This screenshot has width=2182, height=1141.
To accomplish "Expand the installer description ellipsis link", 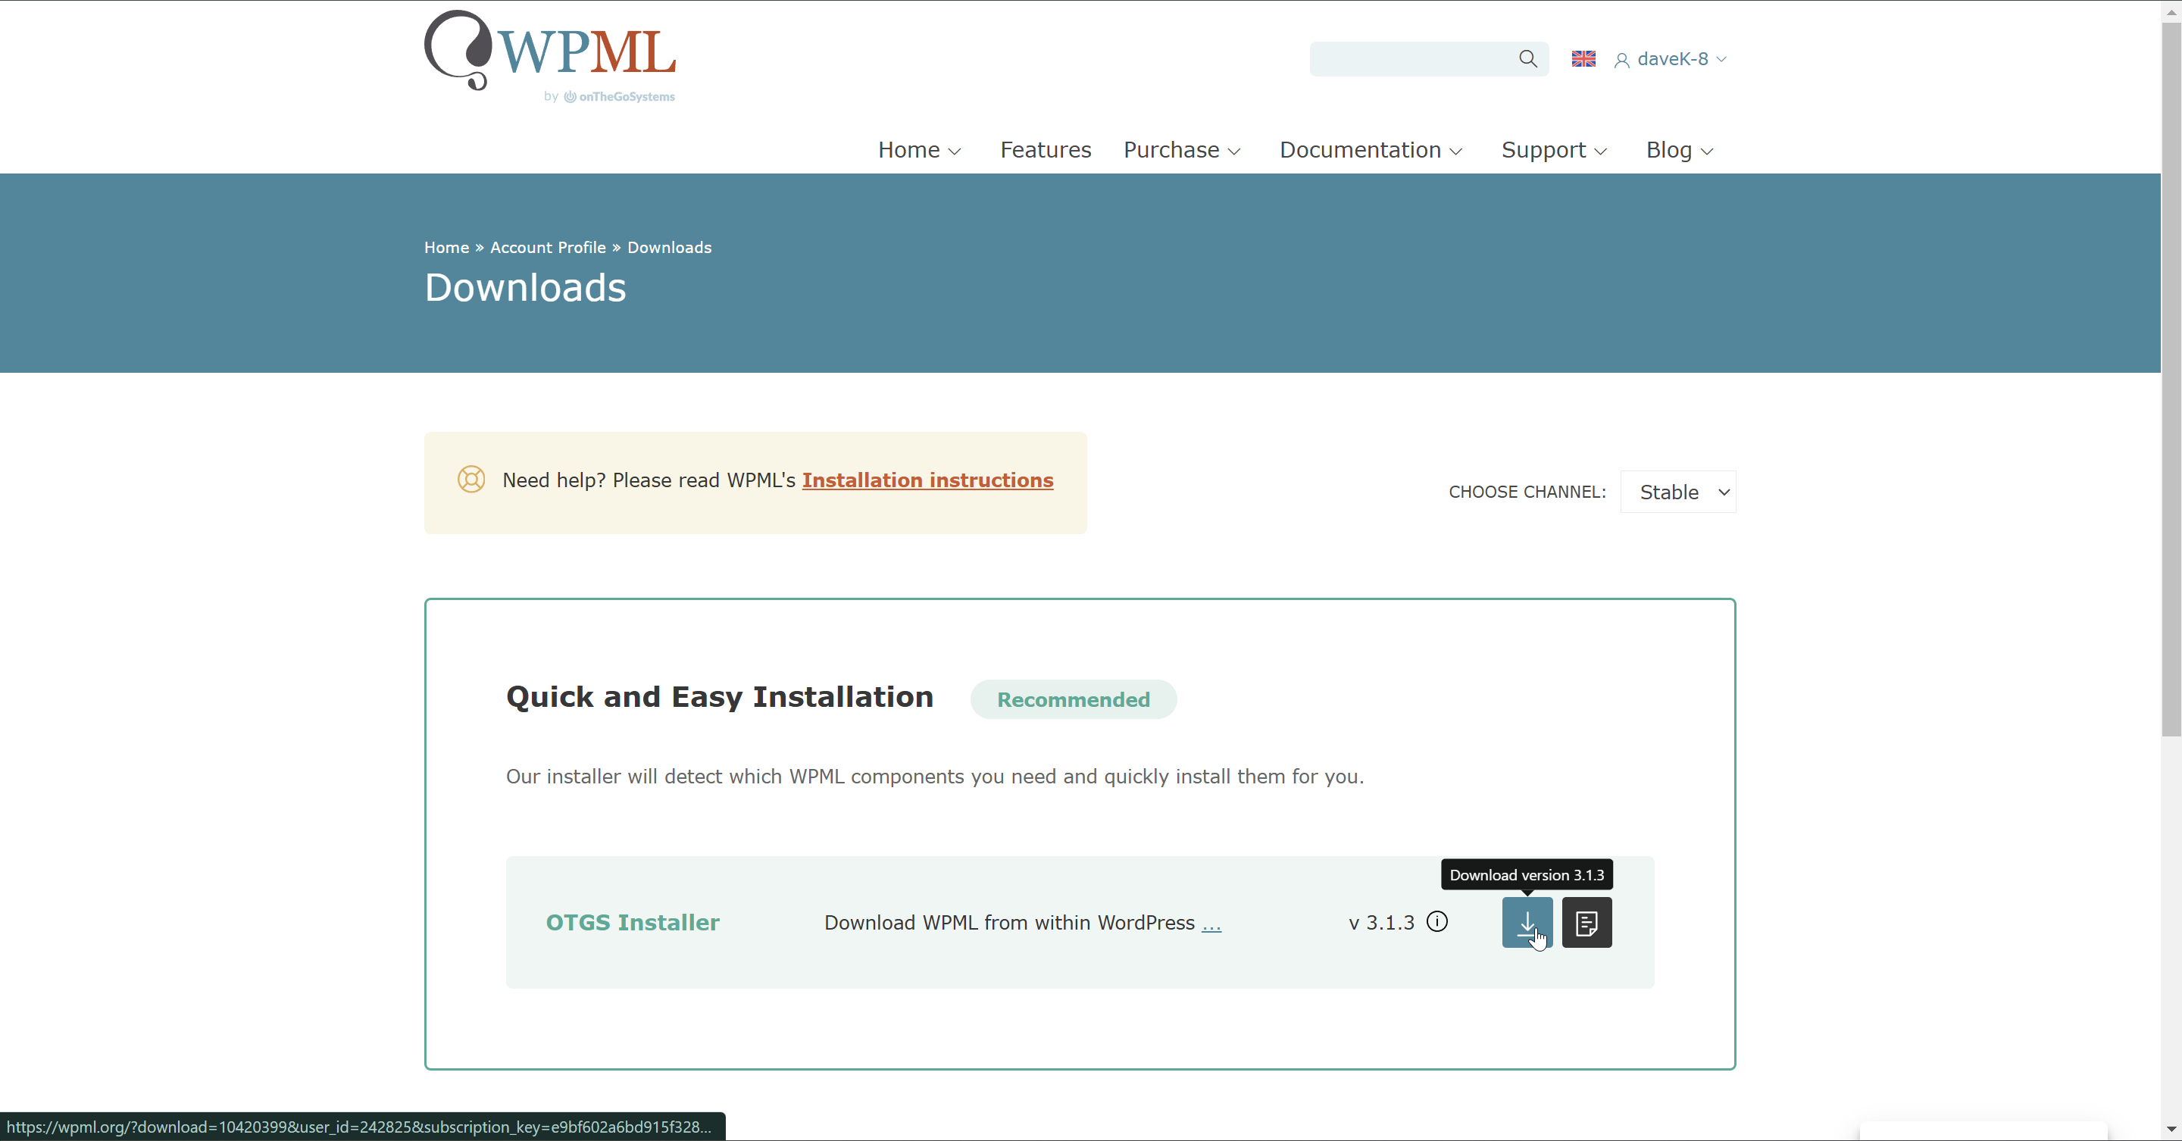I will 1211,923.
